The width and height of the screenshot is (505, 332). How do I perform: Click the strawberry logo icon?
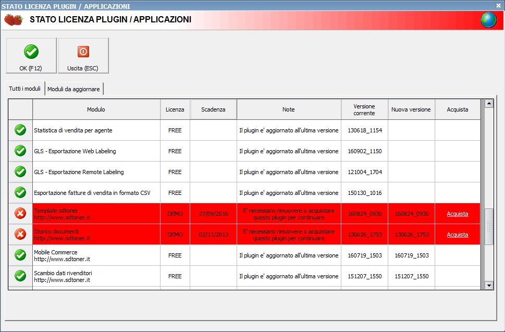pos(14,20)
